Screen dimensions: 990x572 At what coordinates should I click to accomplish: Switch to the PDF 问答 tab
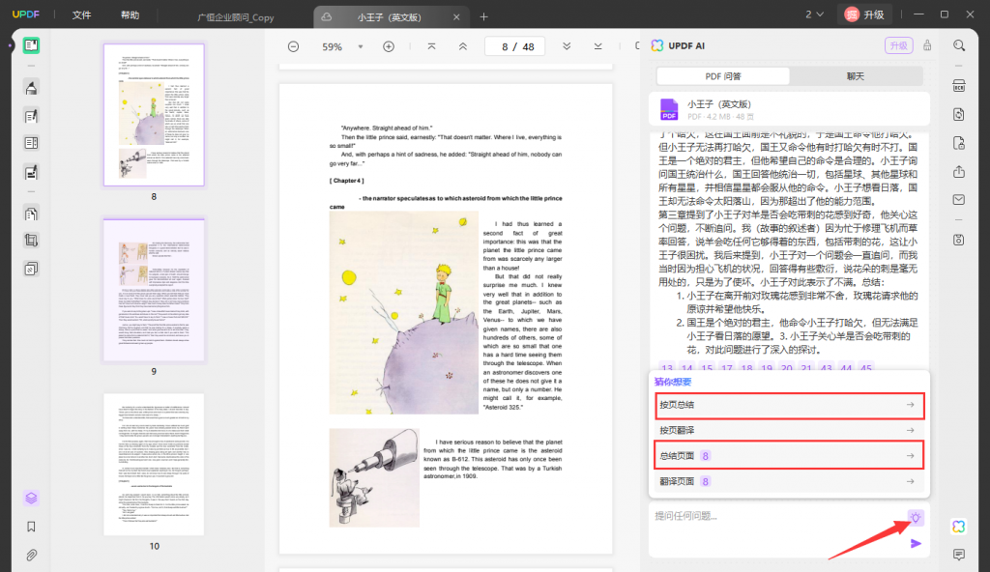(723, 76)
